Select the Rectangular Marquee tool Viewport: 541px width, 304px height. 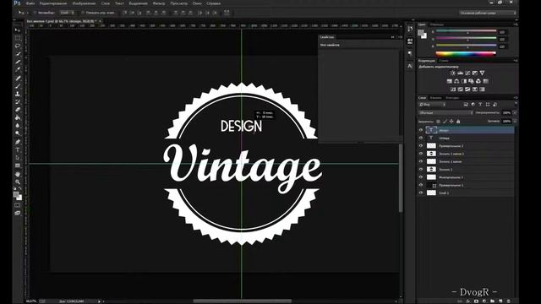[x=18, y=38]
